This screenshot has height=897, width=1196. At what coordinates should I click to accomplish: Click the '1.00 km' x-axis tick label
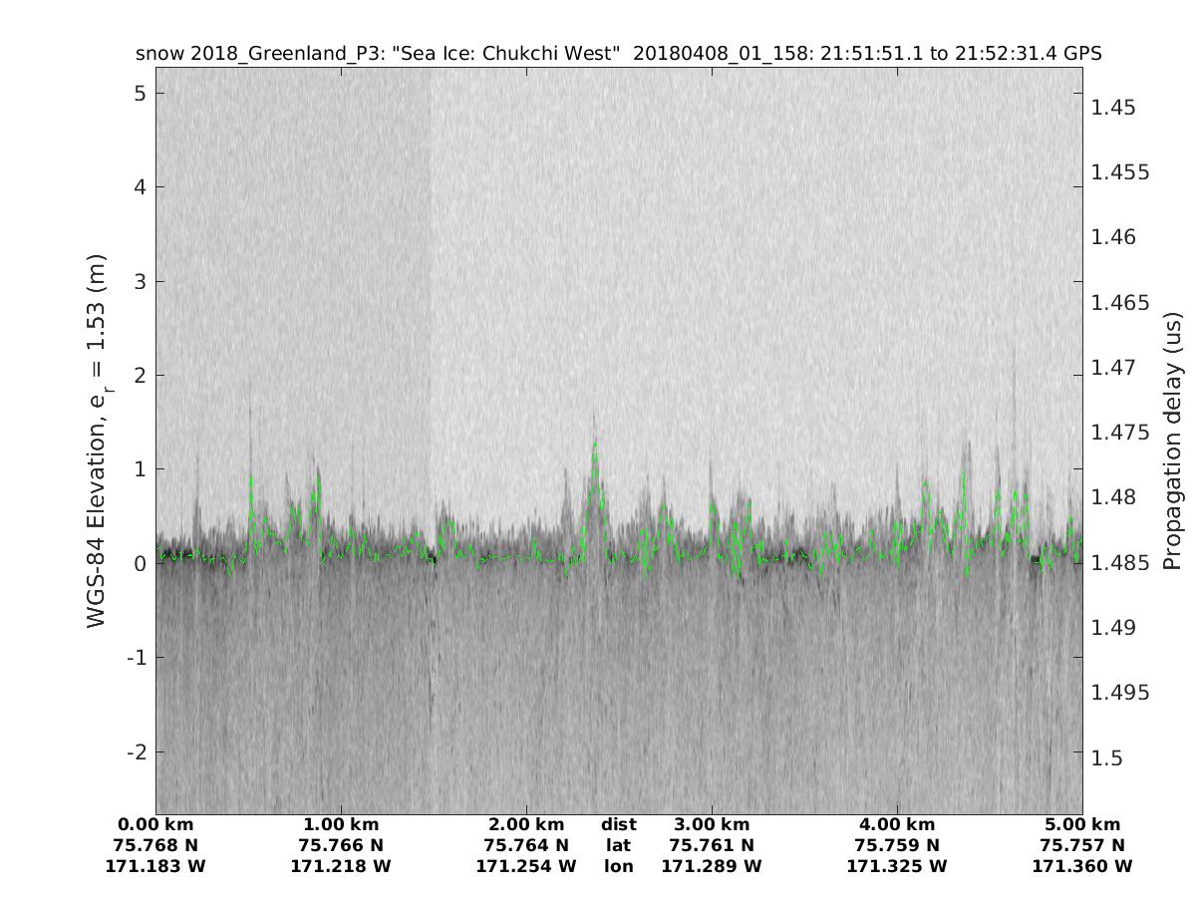point(341,824)
